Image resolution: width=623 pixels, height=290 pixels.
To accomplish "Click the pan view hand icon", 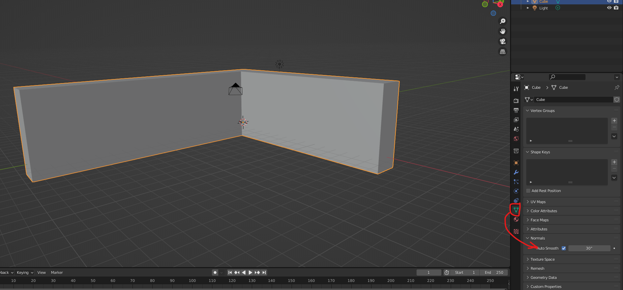I will click(503, 31).
